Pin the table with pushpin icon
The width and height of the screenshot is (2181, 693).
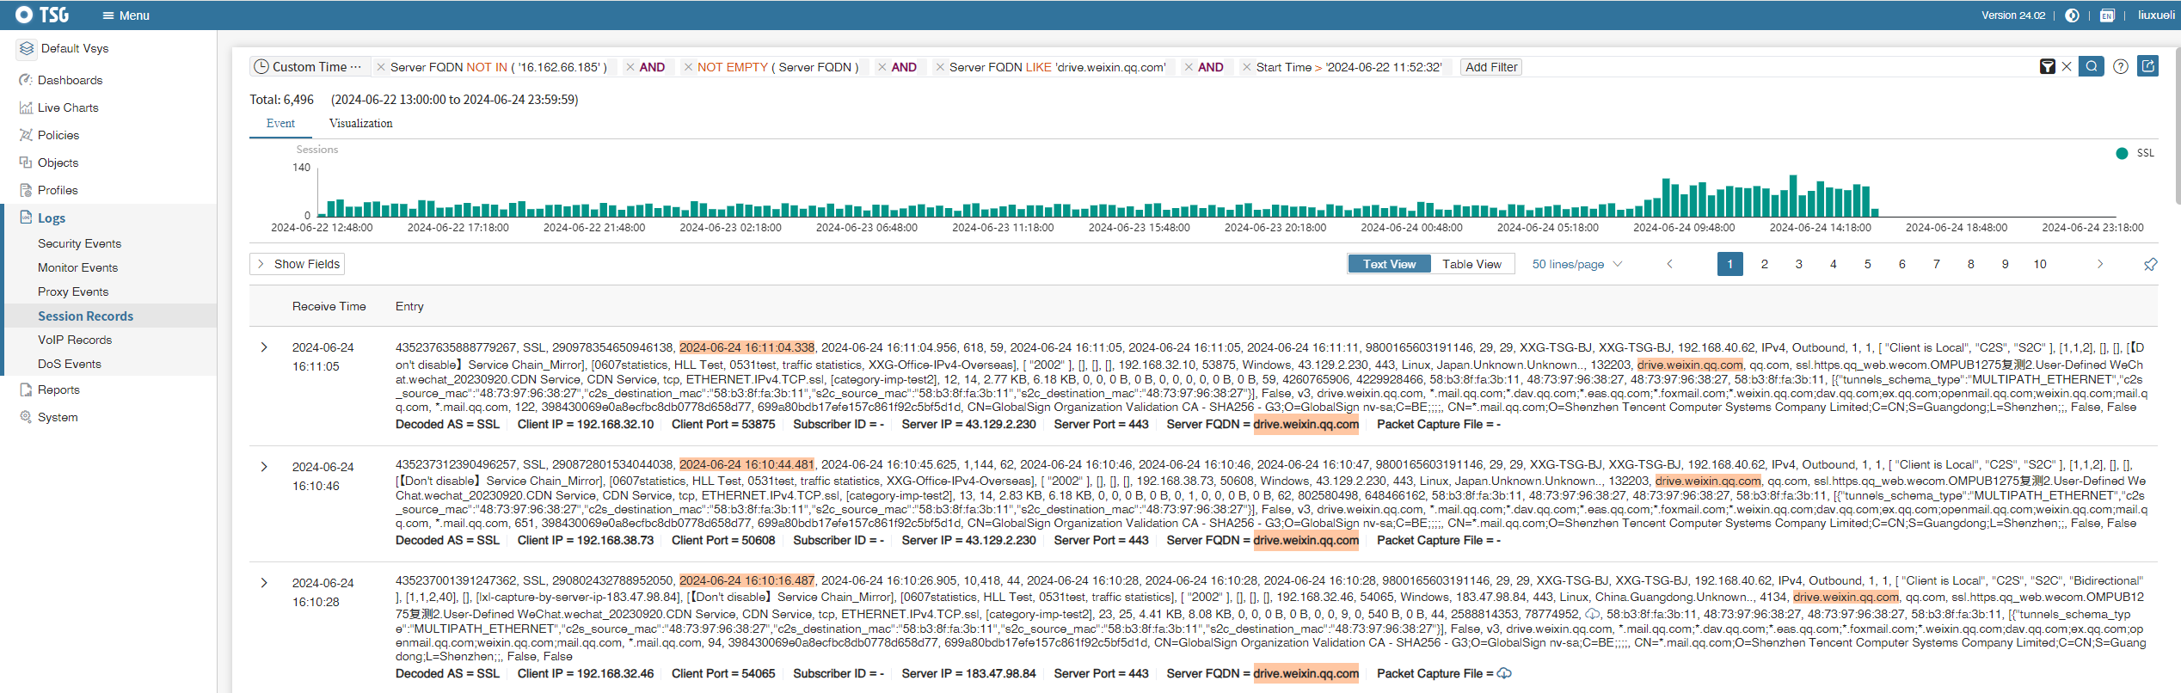click(2150, 264)
